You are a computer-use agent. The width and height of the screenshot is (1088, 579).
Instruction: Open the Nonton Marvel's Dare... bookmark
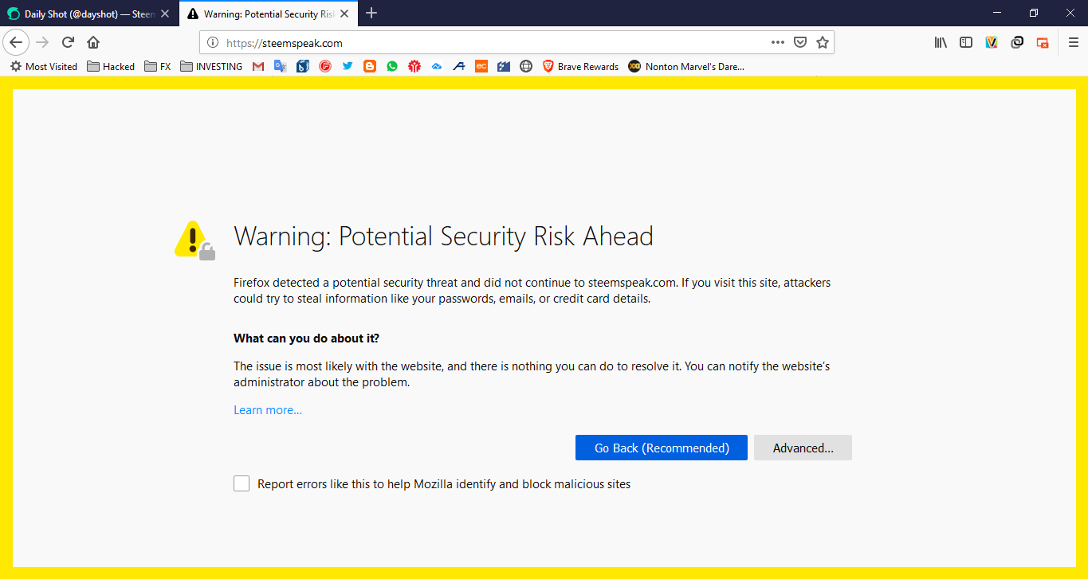(686, 67)
